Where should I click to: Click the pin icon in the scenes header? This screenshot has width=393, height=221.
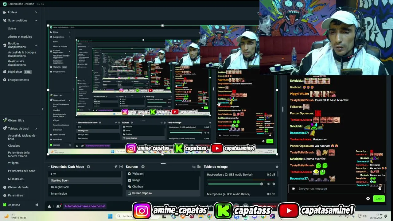point(116,167)
